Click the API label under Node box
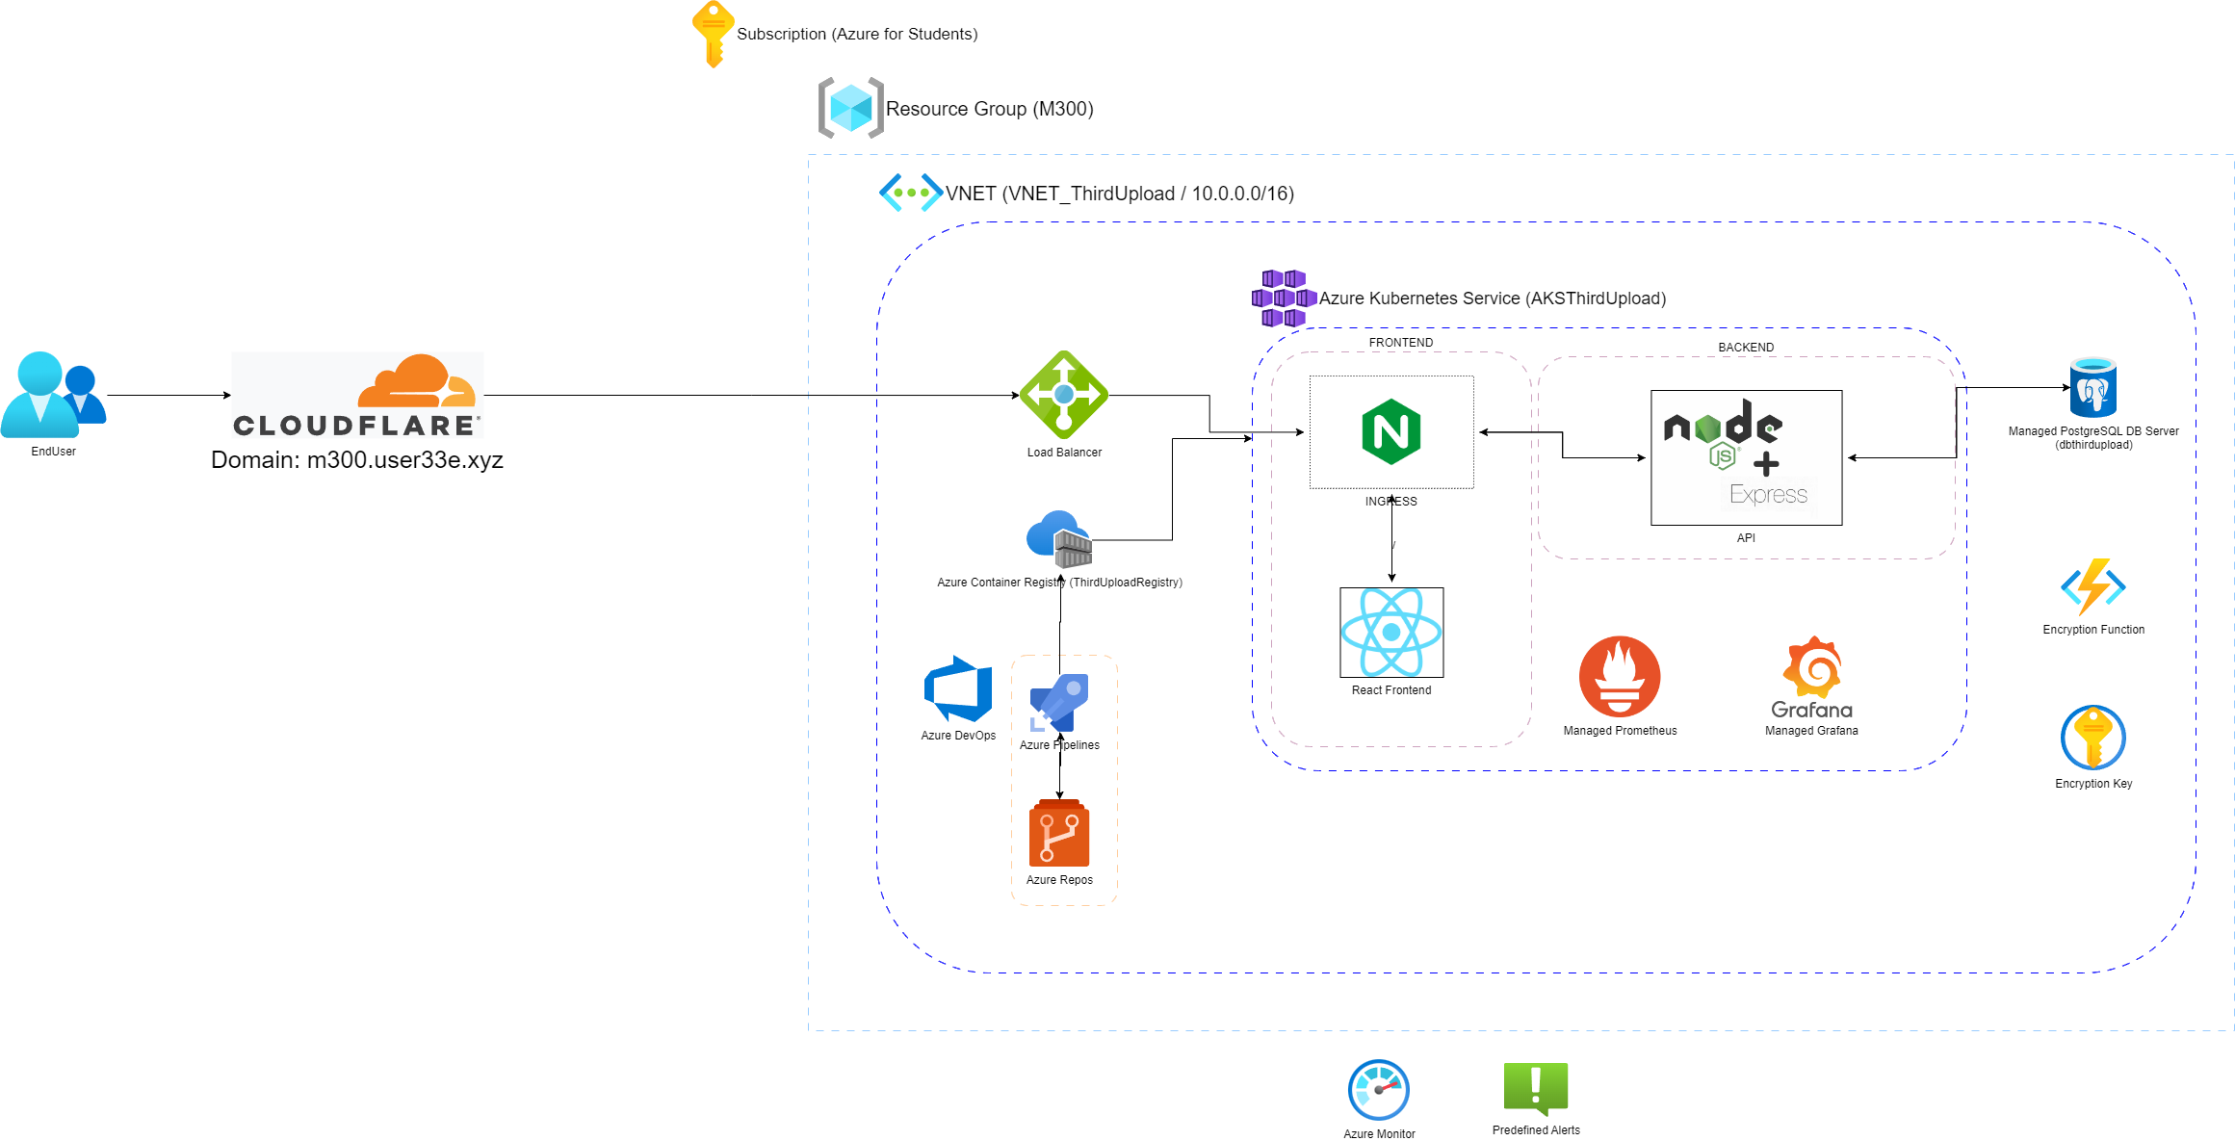Image resolution: width=2235 pixels, height=1141 pixels. tap(1746, 538)
